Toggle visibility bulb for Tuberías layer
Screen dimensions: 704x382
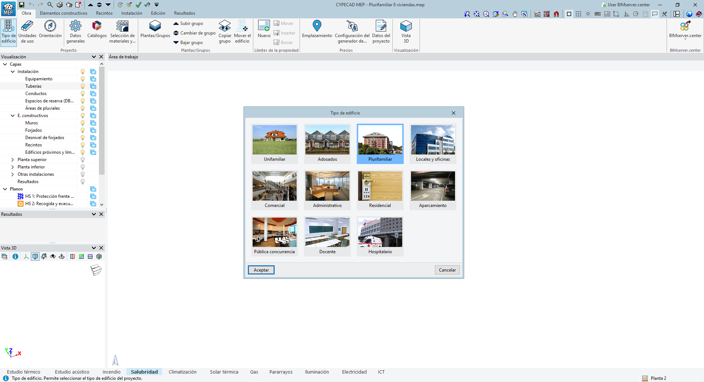(x=82, y=86)
